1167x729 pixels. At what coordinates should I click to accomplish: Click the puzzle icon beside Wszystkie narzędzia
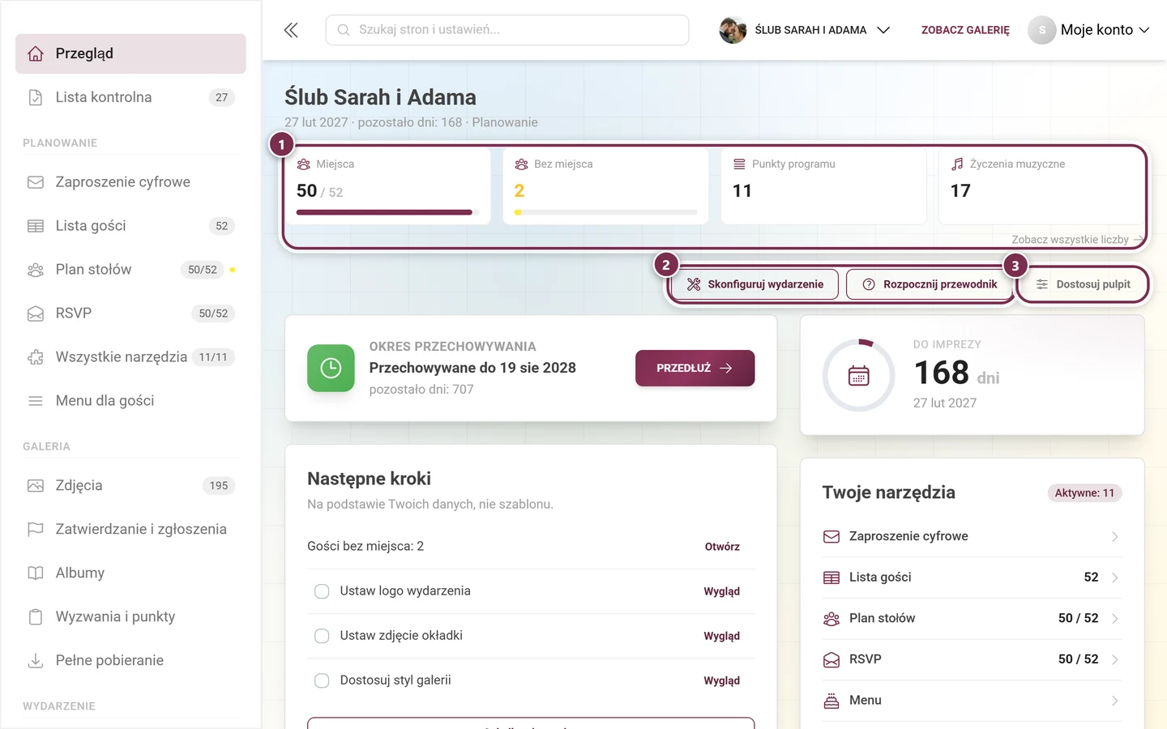point(36,357)
